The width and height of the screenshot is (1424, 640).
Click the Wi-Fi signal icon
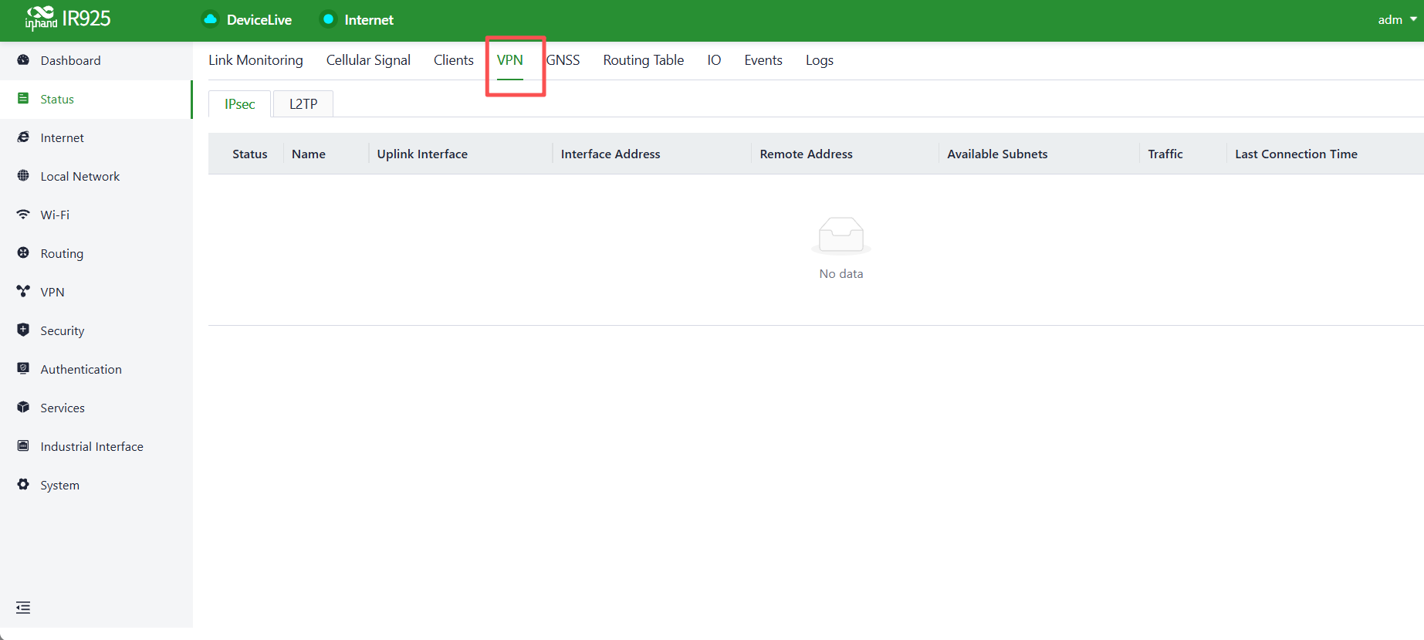click(23, 215)
